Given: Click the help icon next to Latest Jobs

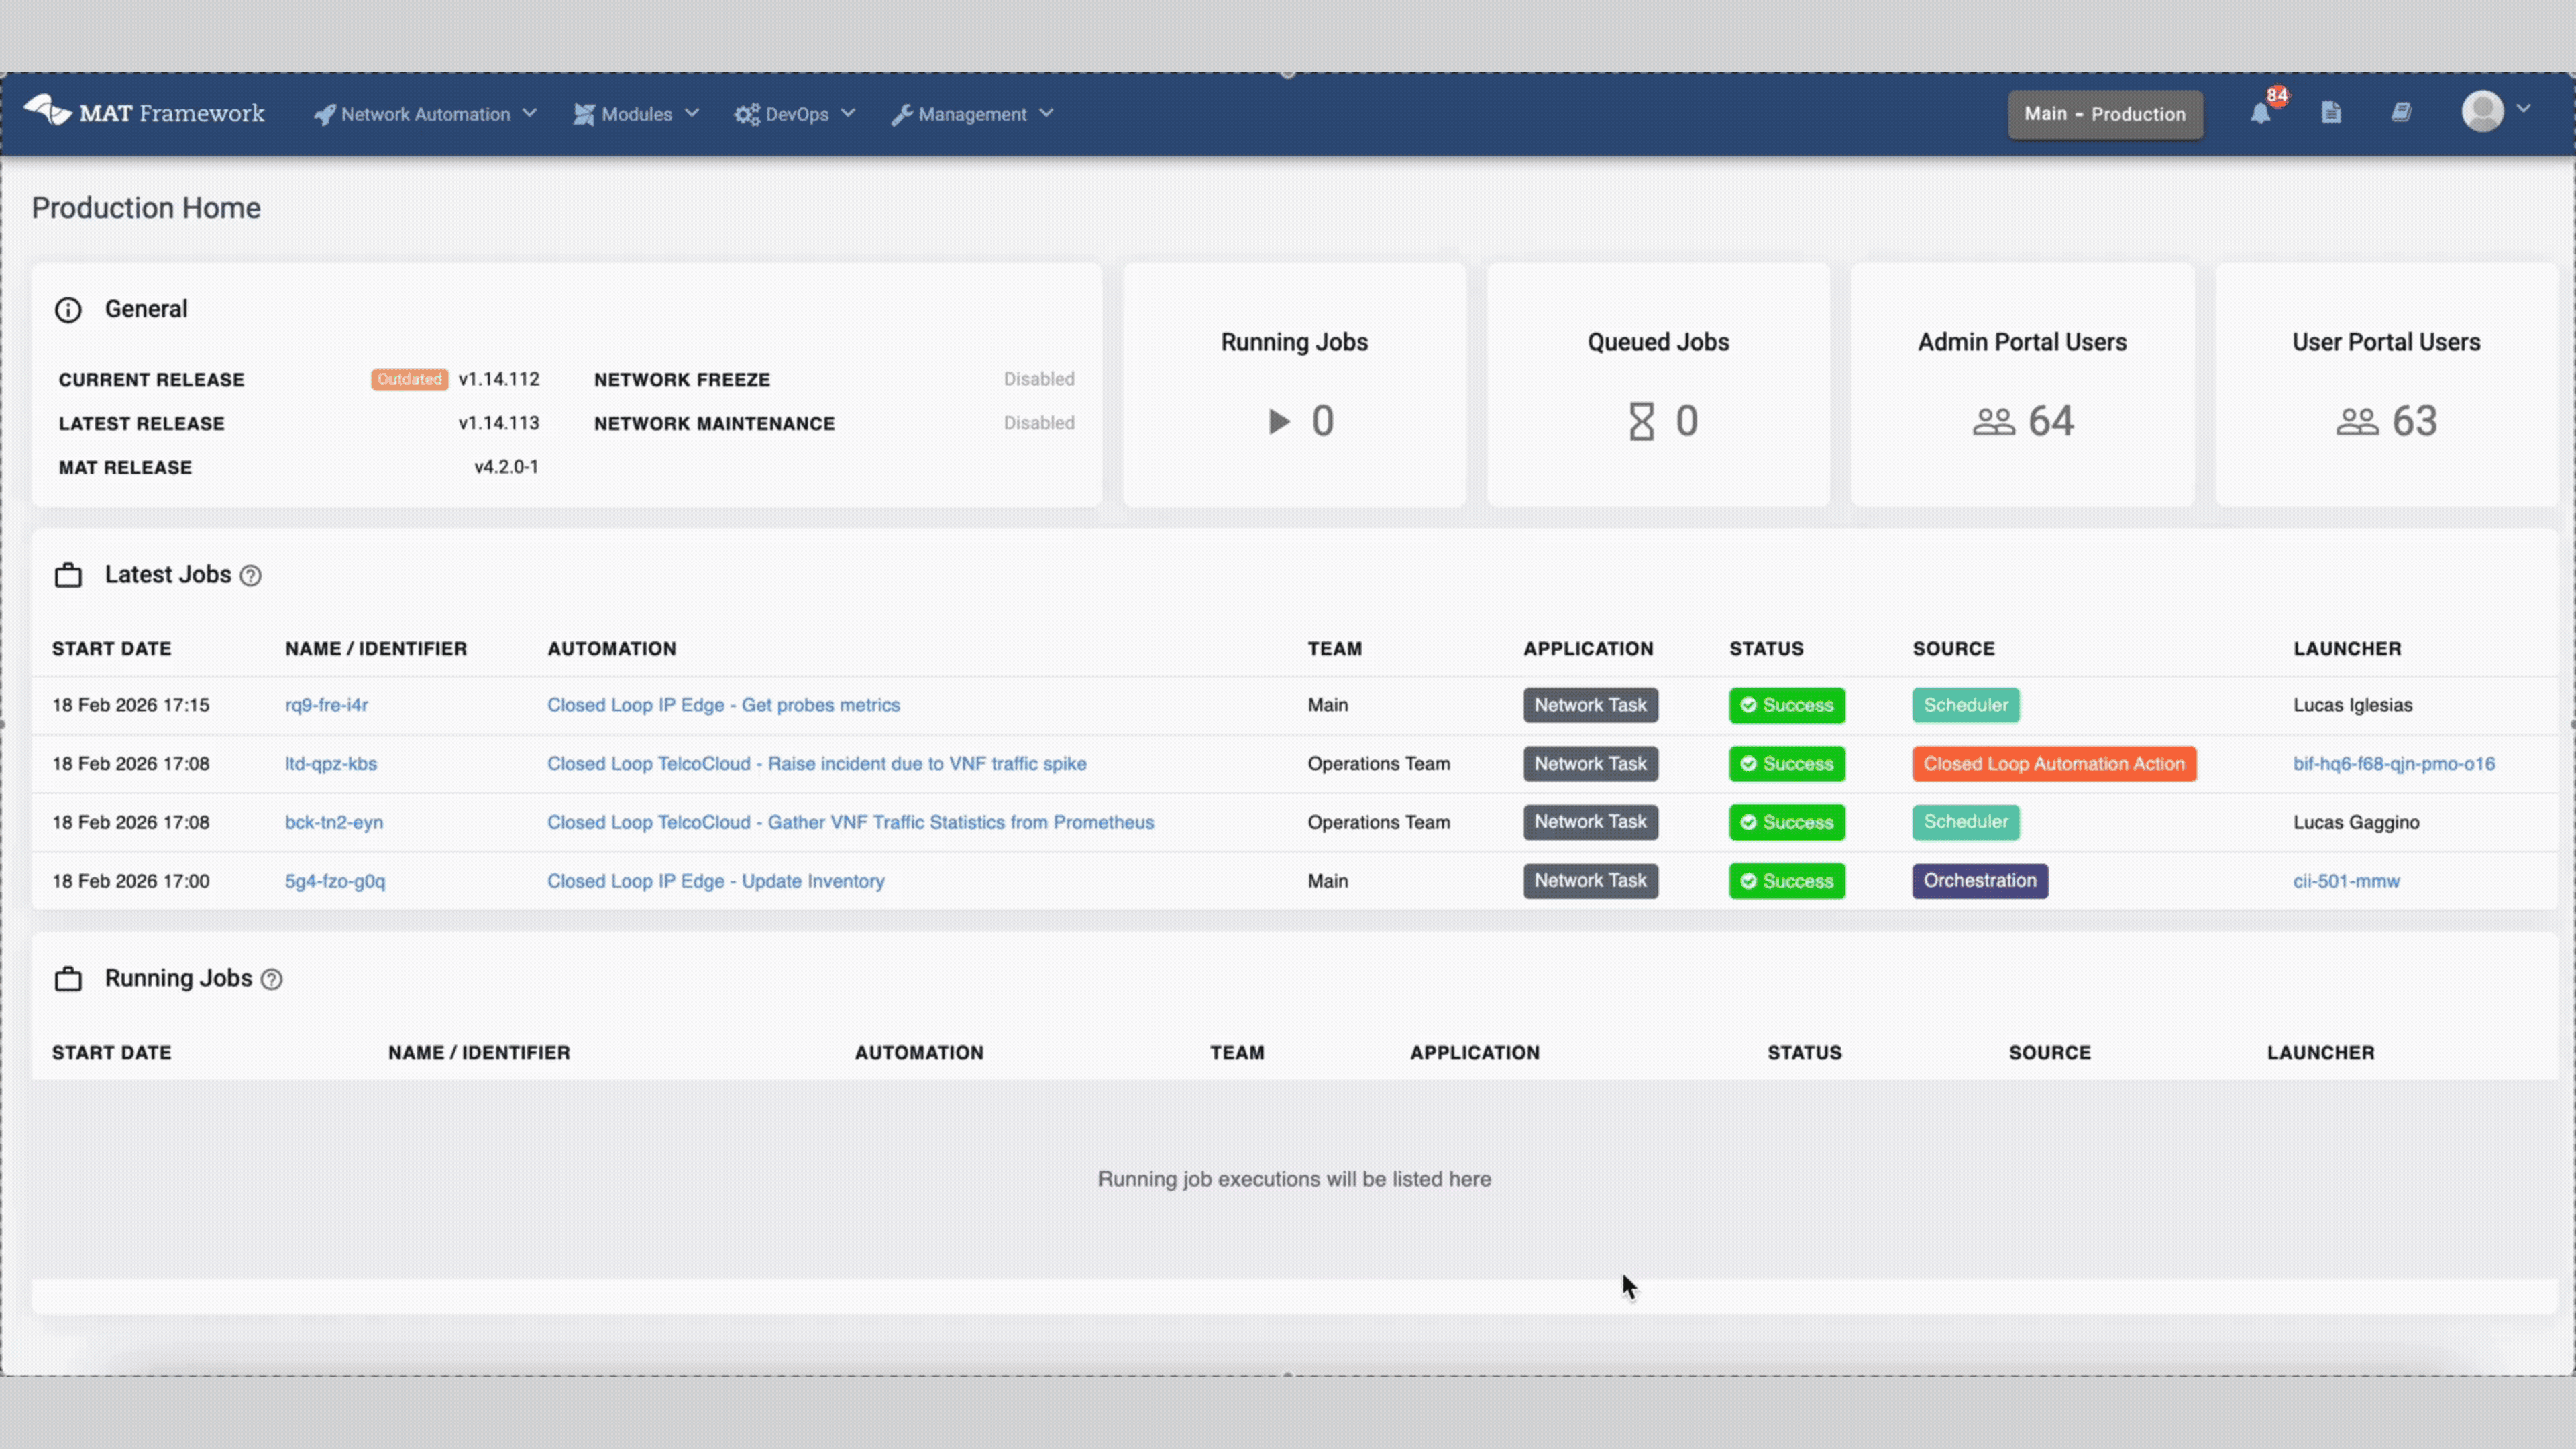Looking at the screenshot, I should (x=250, y=575).
